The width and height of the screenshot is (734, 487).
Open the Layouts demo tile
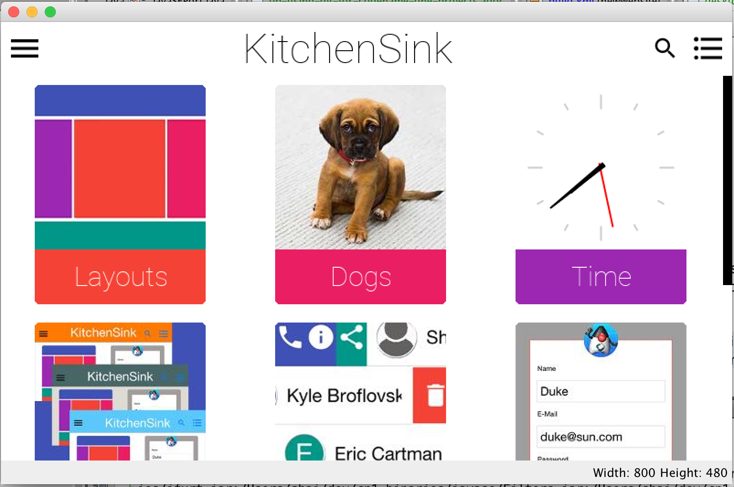120,276
